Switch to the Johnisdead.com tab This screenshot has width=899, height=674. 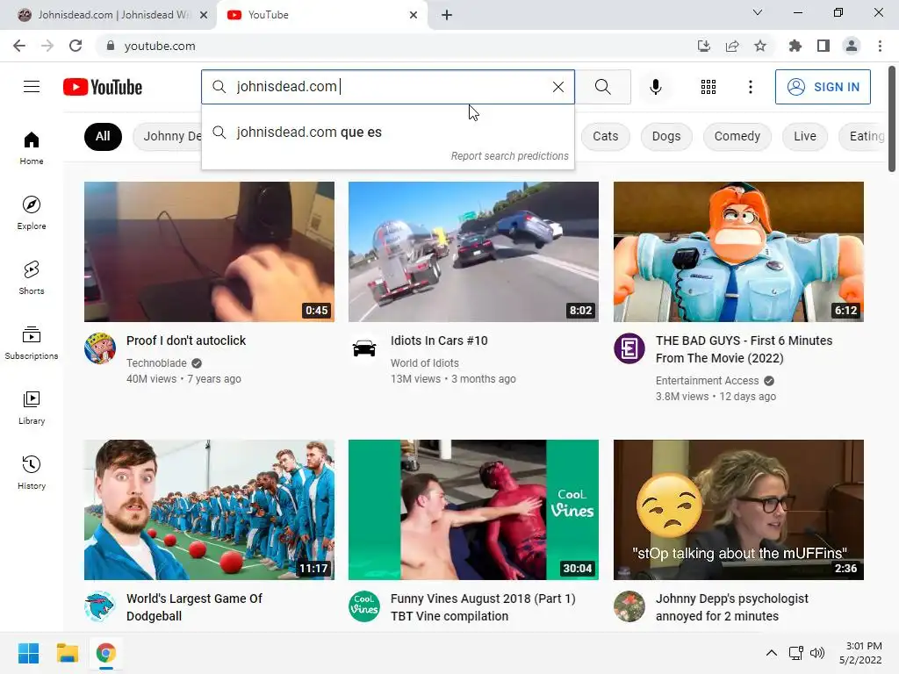(107, 15)
